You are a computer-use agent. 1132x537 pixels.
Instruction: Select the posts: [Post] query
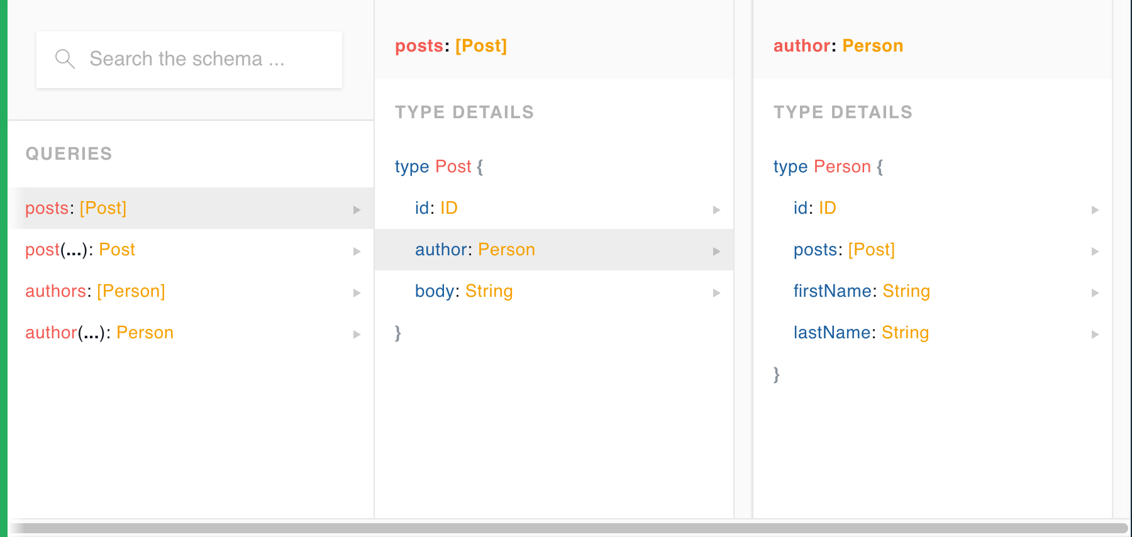tap(76, 208)
